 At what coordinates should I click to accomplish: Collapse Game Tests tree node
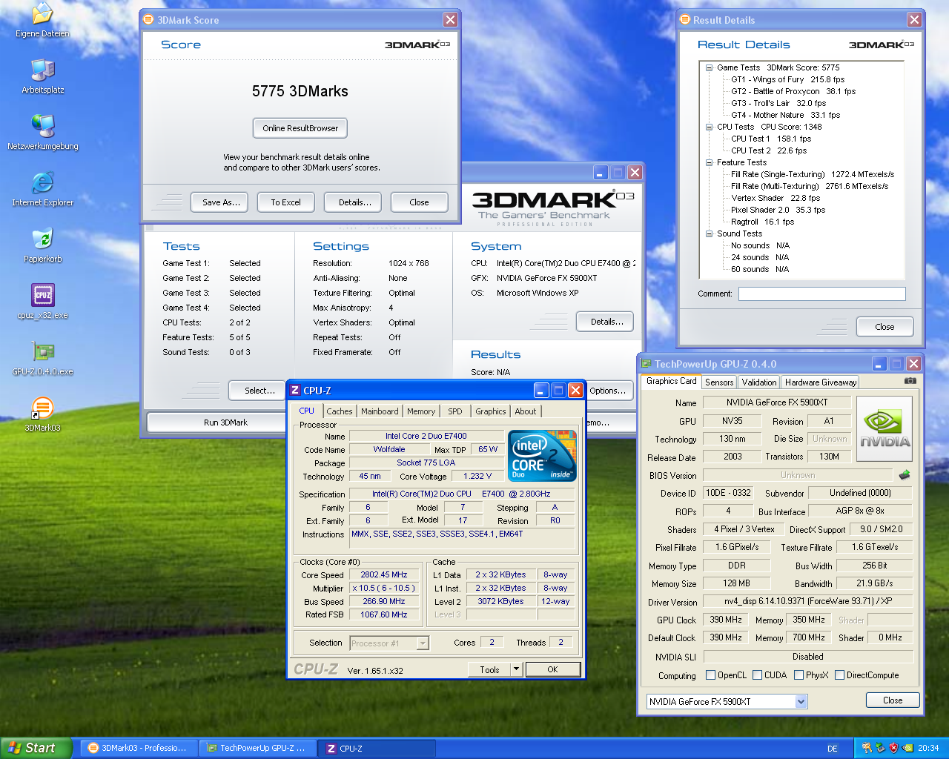click(x=710, y=67)
